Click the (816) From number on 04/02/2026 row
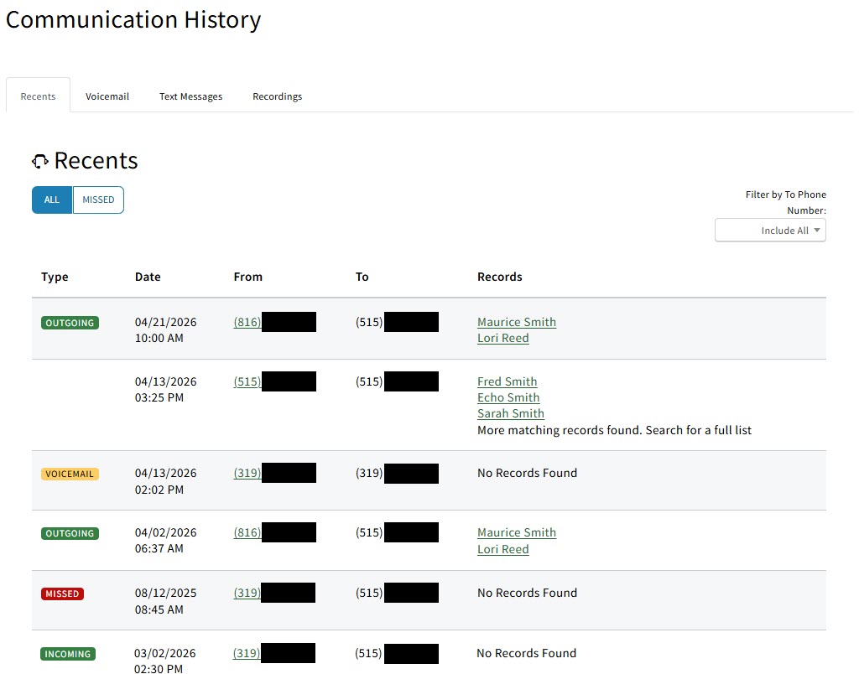Image resolution: width=859 pixels, height=674 pixels. pyautogui.click(x=247, y=532)
